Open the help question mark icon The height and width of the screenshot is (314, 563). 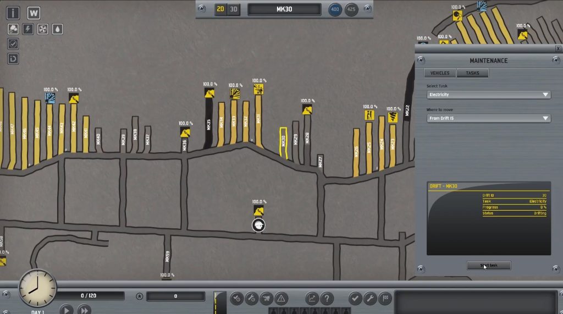(327, 298)
